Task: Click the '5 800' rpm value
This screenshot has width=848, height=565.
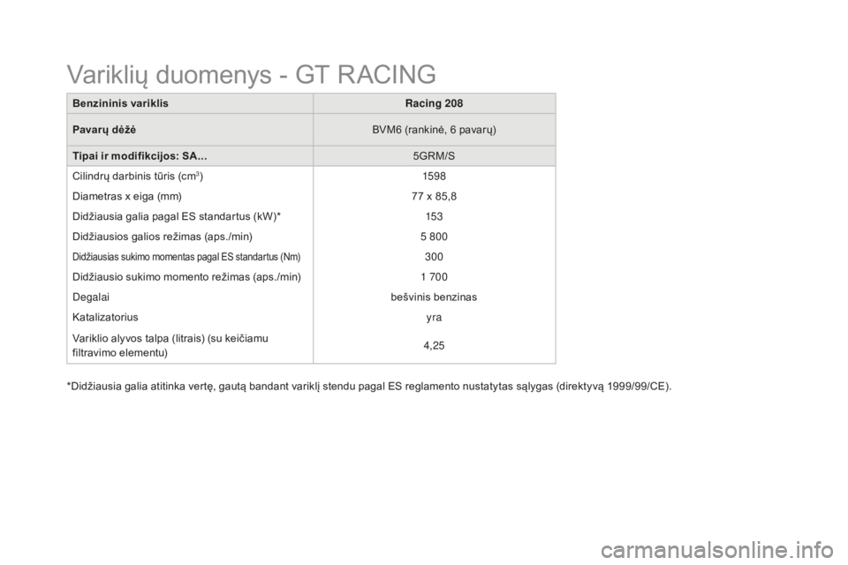Action: tap(434, 237)
